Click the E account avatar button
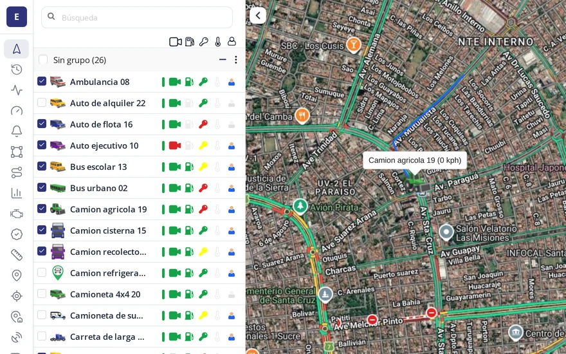Screen dimensions: 566x354 (x=17, y=17)
